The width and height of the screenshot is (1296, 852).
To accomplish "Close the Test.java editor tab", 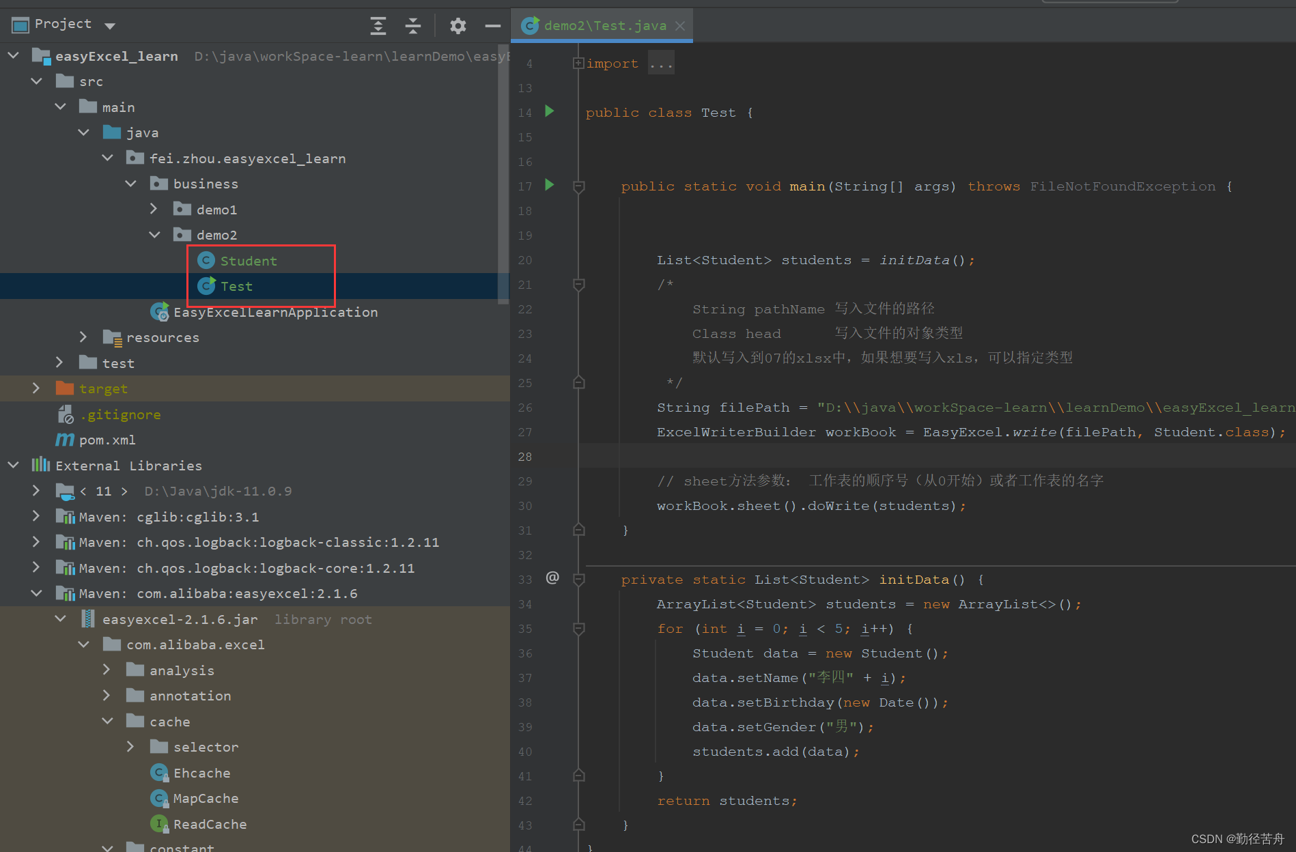I will click(x=680, y=26).
